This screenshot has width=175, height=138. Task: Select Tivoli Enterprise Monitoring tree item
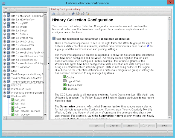pos(27,74)
